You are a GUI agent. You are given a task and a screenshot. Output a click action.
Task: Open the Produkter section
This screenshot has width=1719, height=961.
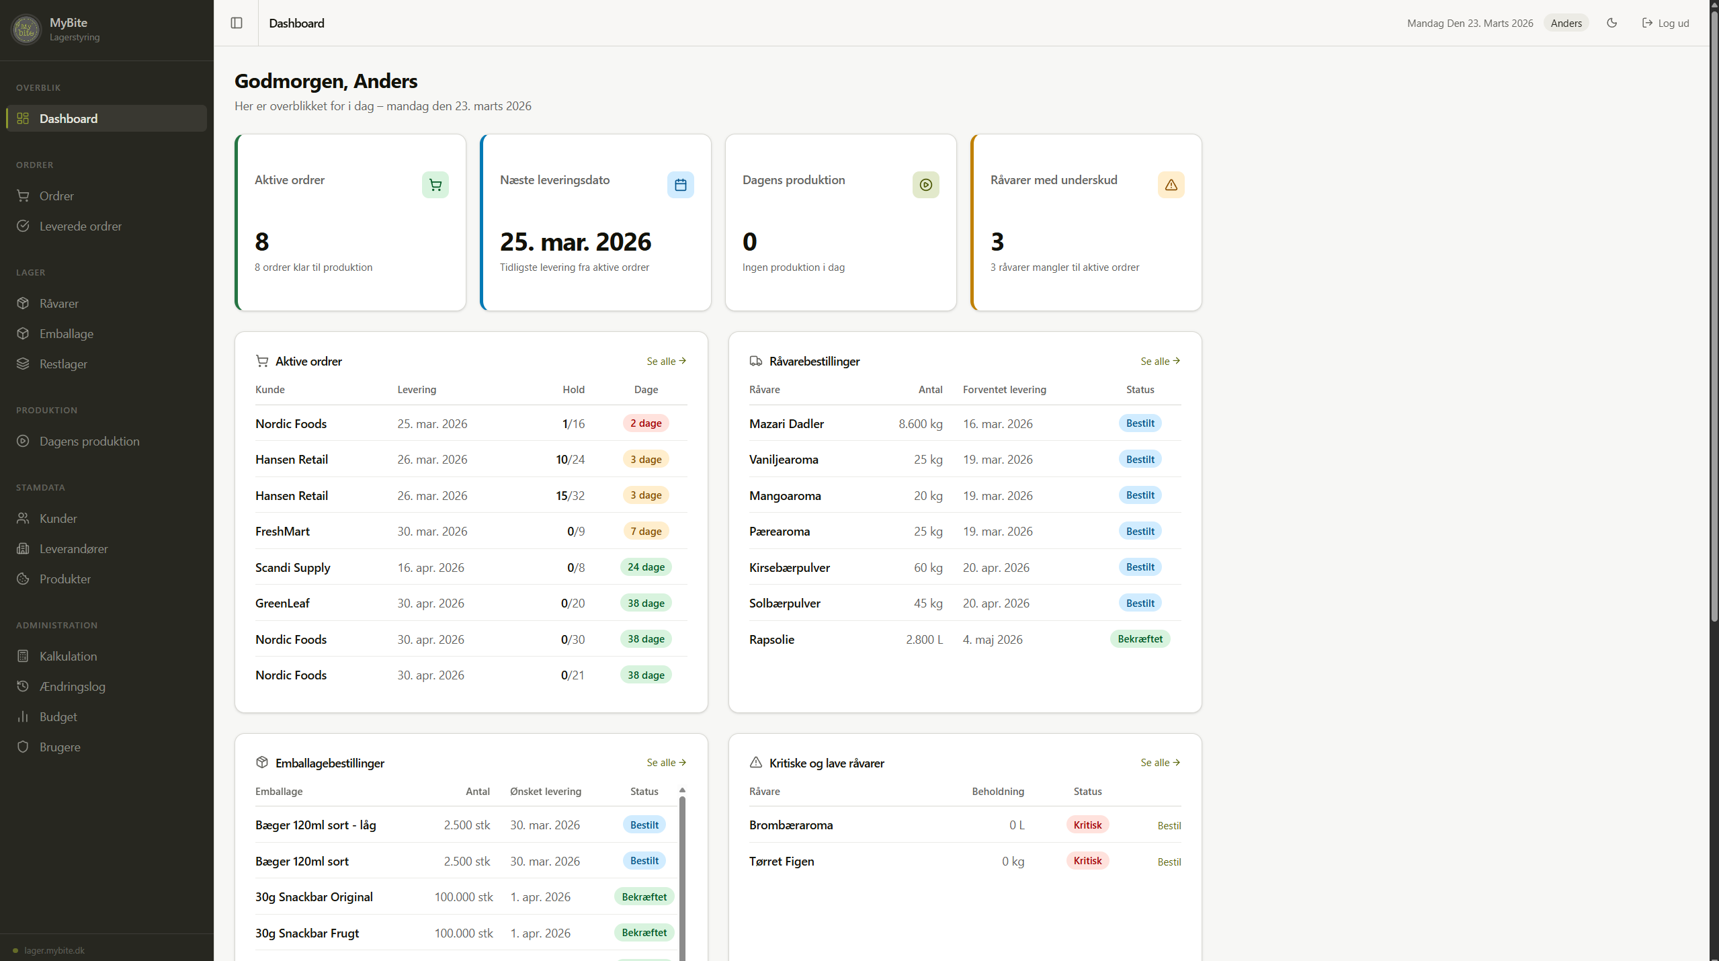pyautogui.click(x=65, y=579)
